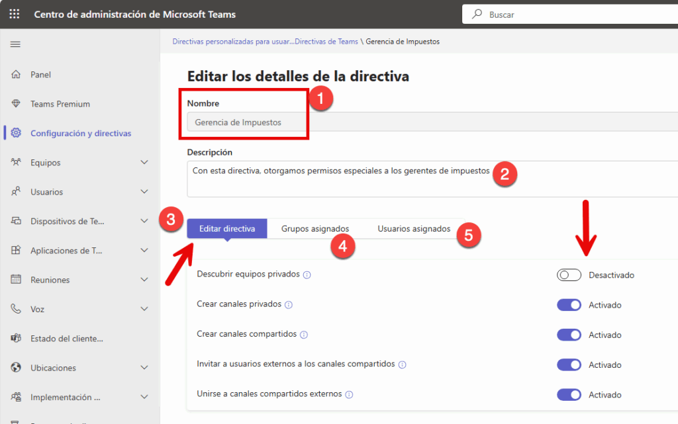
Task: Turn off Invitar a usuarios externos toggle
Action: [x=569, y=364]
